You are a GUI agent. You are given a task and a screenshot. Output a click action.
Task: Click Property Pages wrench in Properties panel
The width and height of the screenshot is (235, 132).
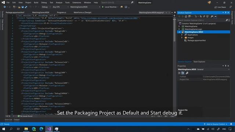click(187, 73)
